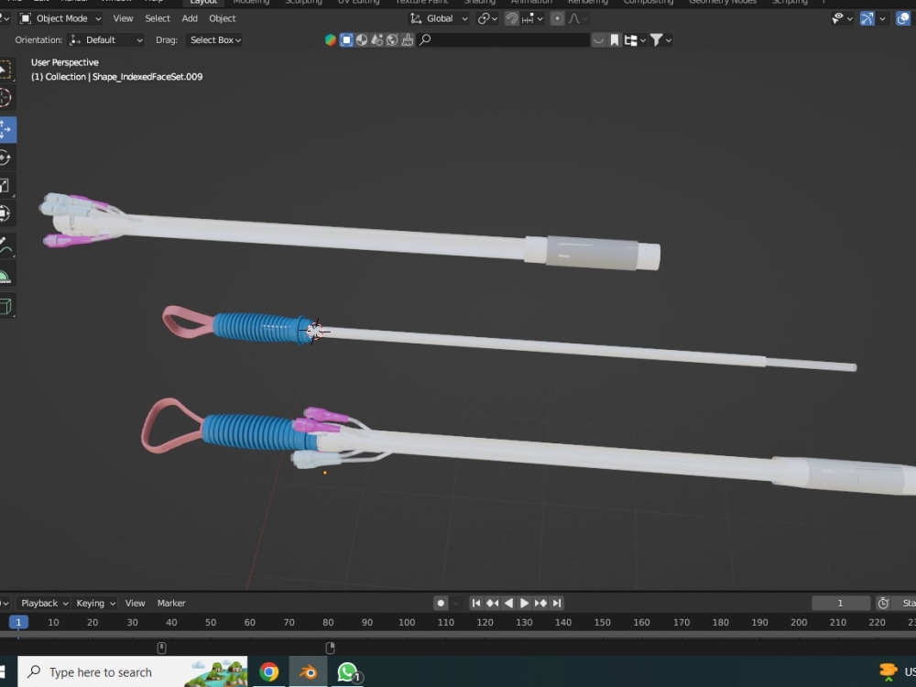Open the Add menu
Viewport: 916px width, 687px height.
click(x=190, y=18)
